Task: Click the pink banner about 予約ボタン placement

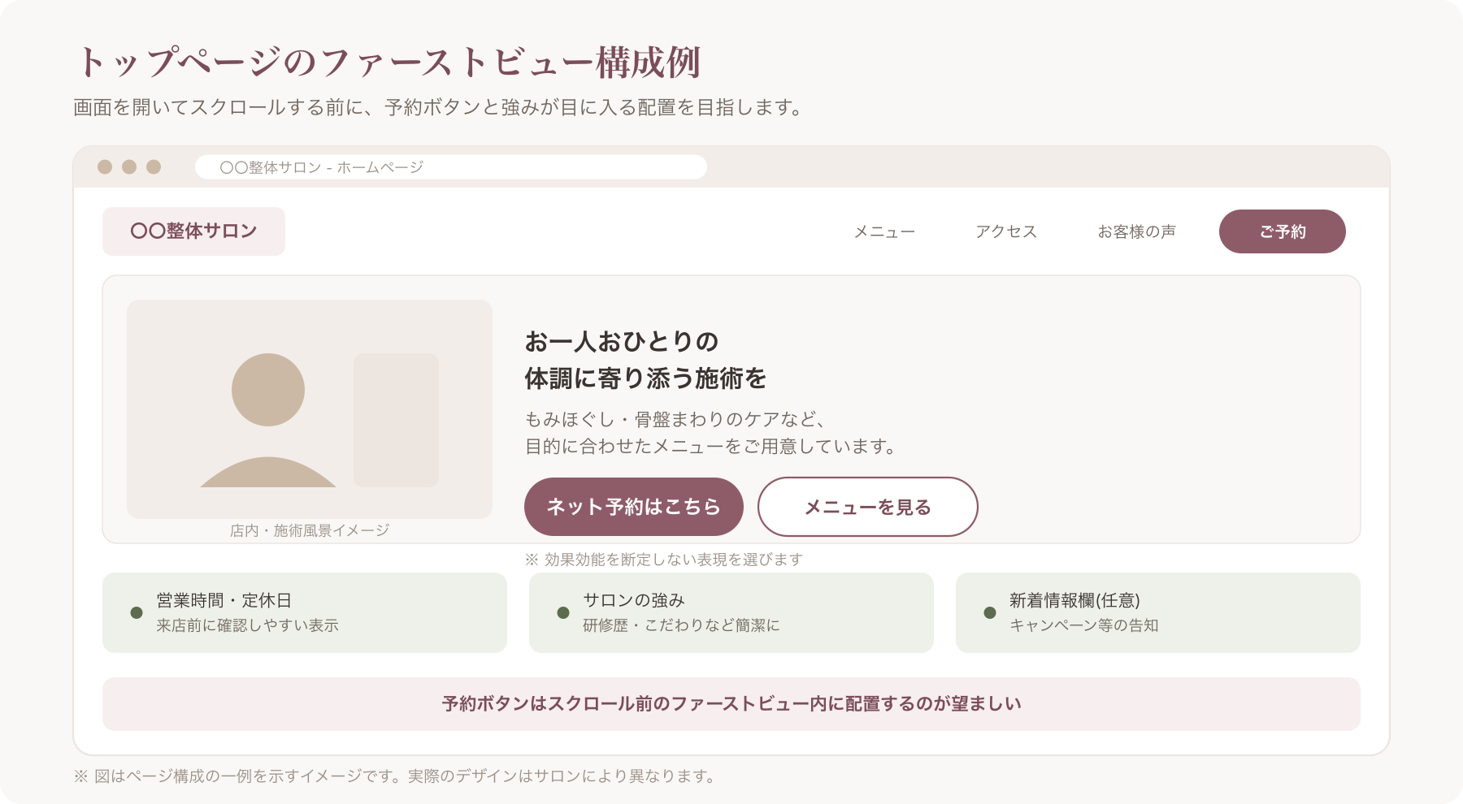Action: coord(731,704)
